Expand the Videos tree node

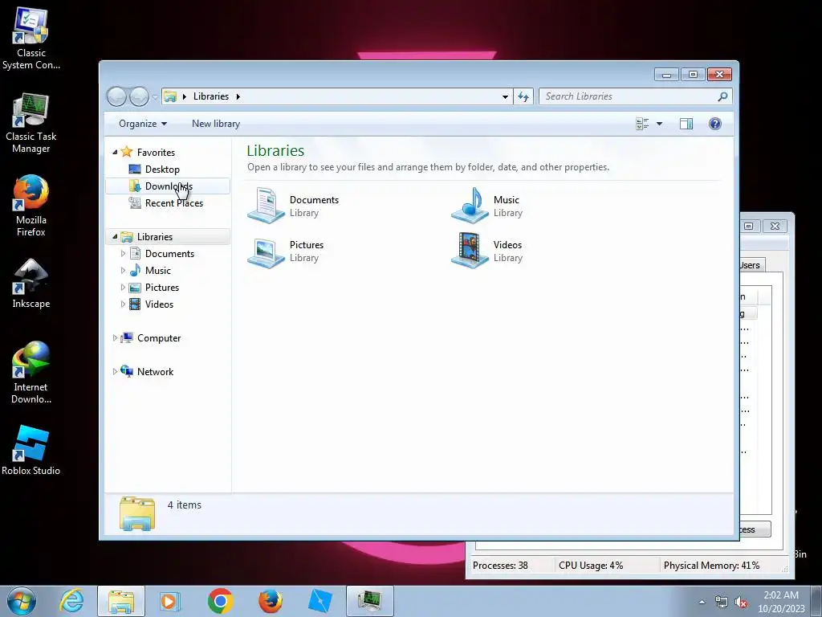123,304
